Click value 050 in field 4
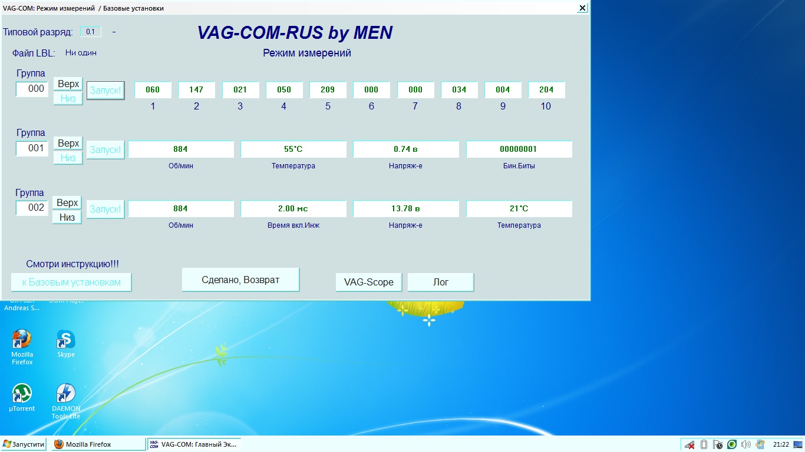The height and width of the screenshot is (452, 805). pos(284,89)
